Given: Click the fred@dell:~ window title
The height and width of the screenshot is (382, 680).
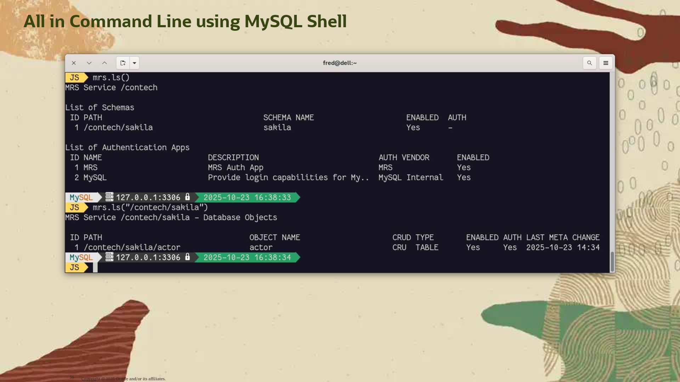Looking at the screenshot, I should [340, 63].
